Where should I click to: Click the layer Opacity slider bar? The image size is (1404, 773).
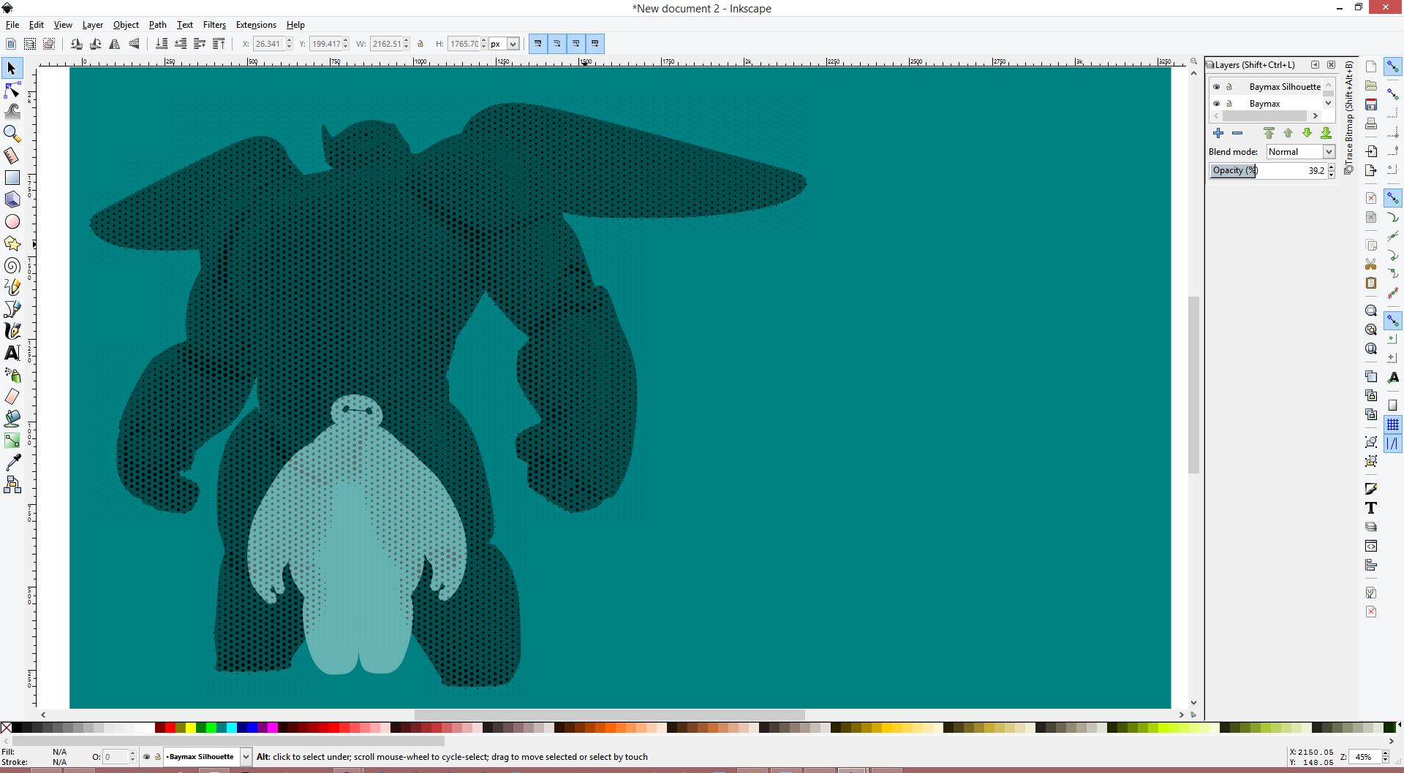tap(1268, 170)
